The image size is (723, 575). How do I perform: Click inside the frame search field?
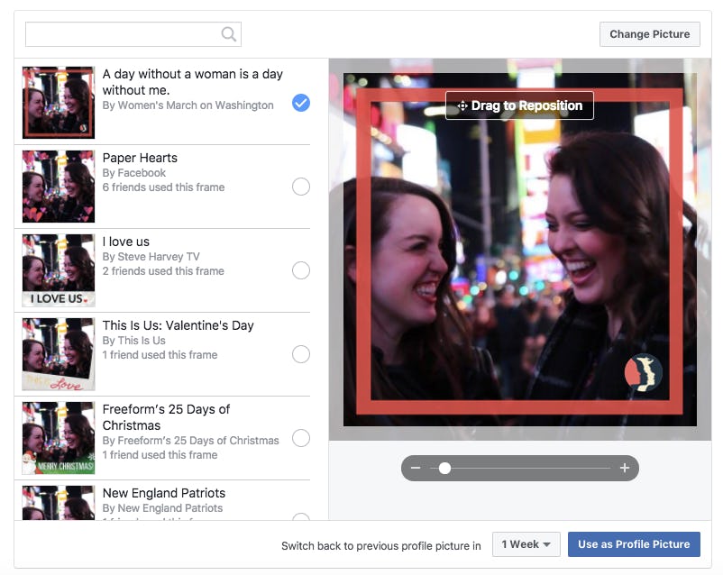point(126,33)
